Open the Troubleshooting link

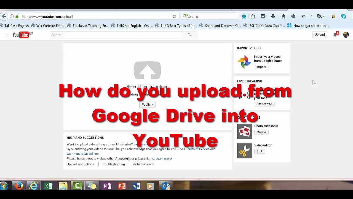click(113, 164)
